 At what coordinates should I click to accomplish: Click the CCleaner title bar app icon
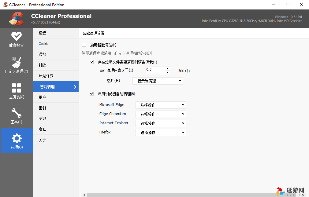[5, 5]
